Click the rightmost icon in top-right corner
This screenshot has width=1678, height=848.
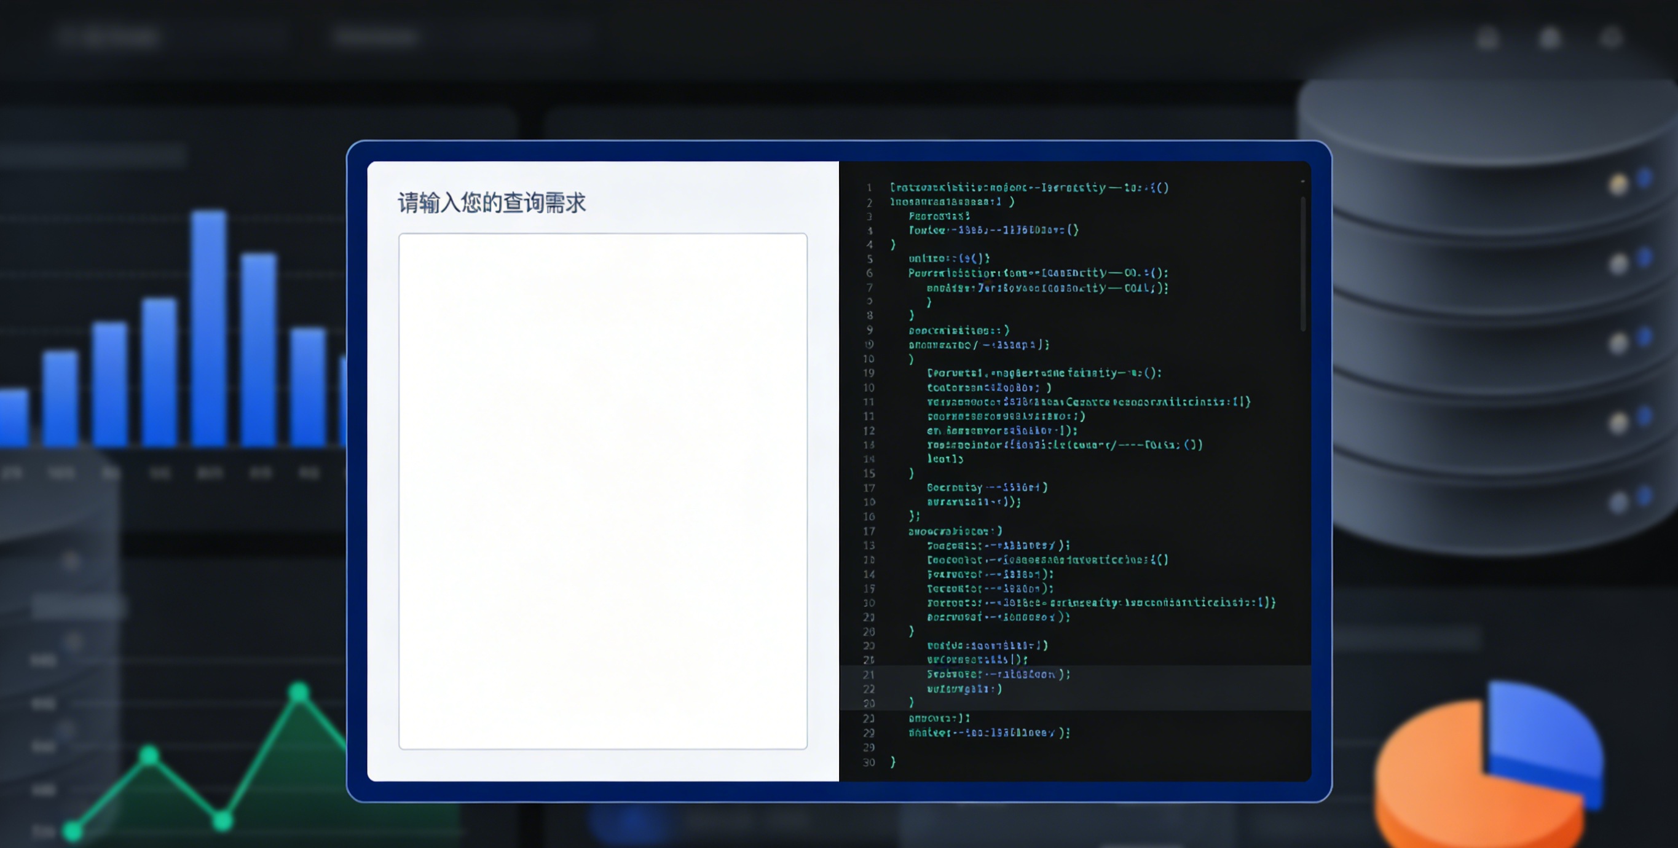pos(1612,37)
